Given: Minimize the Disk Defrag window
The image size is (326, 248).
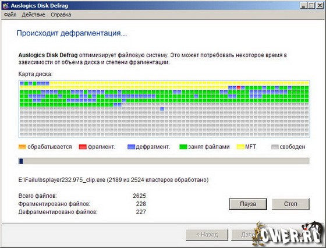Looking at the screenshot, I should click(x=304, y=6).
